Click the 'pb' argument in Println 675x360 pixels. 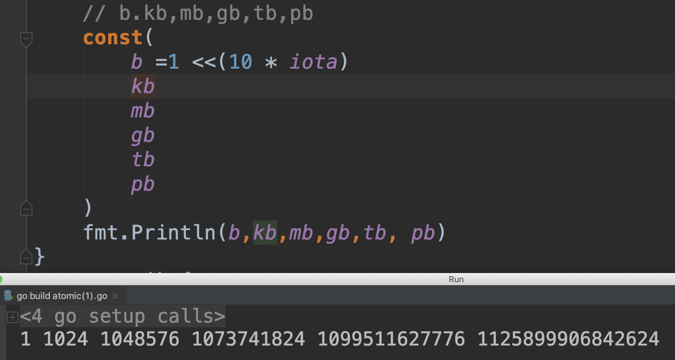click(423, 233)
